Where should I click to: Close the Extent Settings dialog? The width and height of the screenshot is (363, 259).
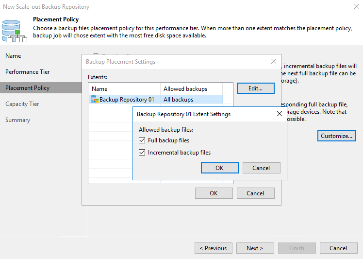click(279, 114)
